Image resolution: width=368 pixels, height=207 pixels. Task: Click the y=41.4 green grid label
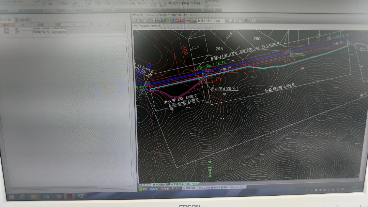[x=210, y=169]
